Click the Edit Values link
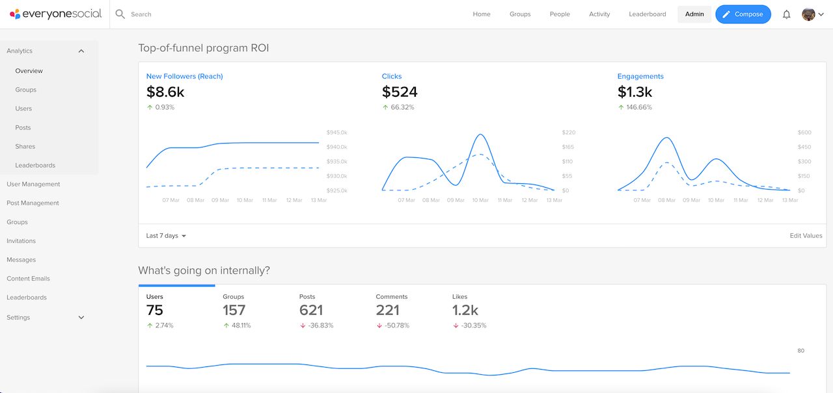Viewport: 833px width, 393px height. click(806, 235)
